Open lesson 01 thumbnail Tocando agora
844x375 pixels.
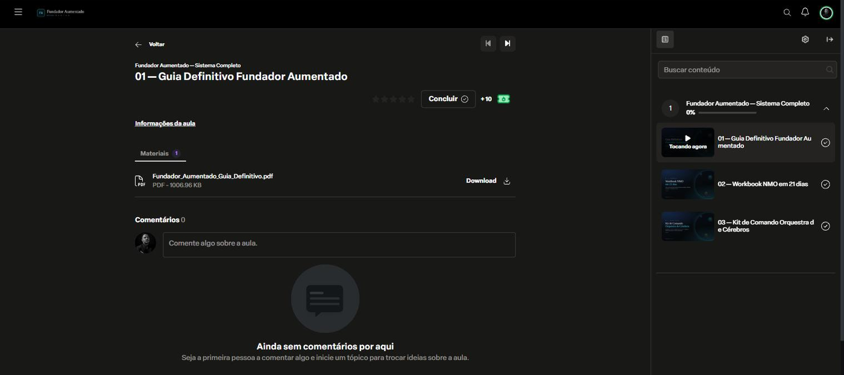coord(688,142)
